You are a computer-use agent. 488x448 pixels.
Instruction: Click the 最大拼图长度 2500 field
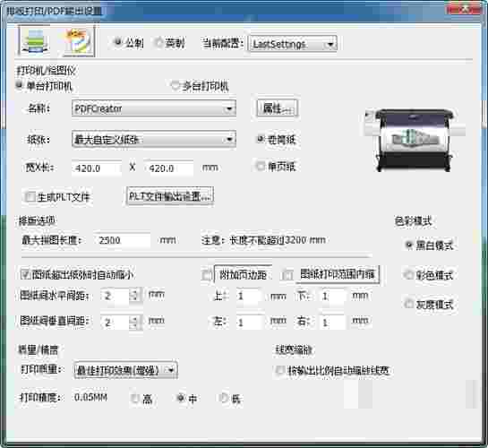(122, 240)
